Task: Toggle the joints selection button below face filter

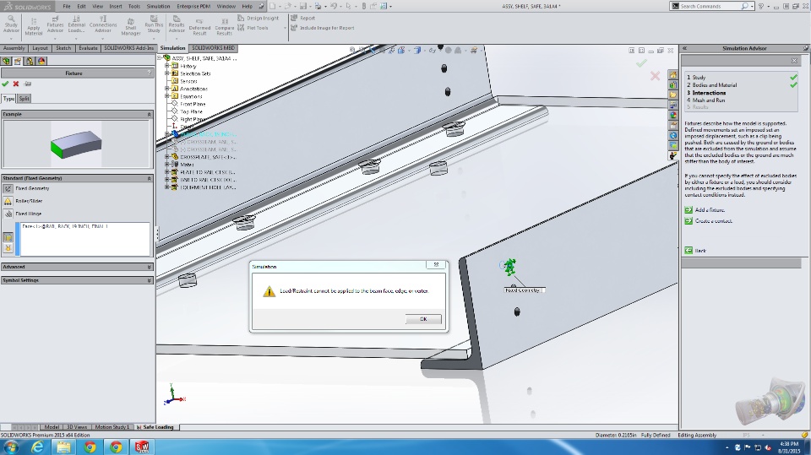Action: pos(8,248)
